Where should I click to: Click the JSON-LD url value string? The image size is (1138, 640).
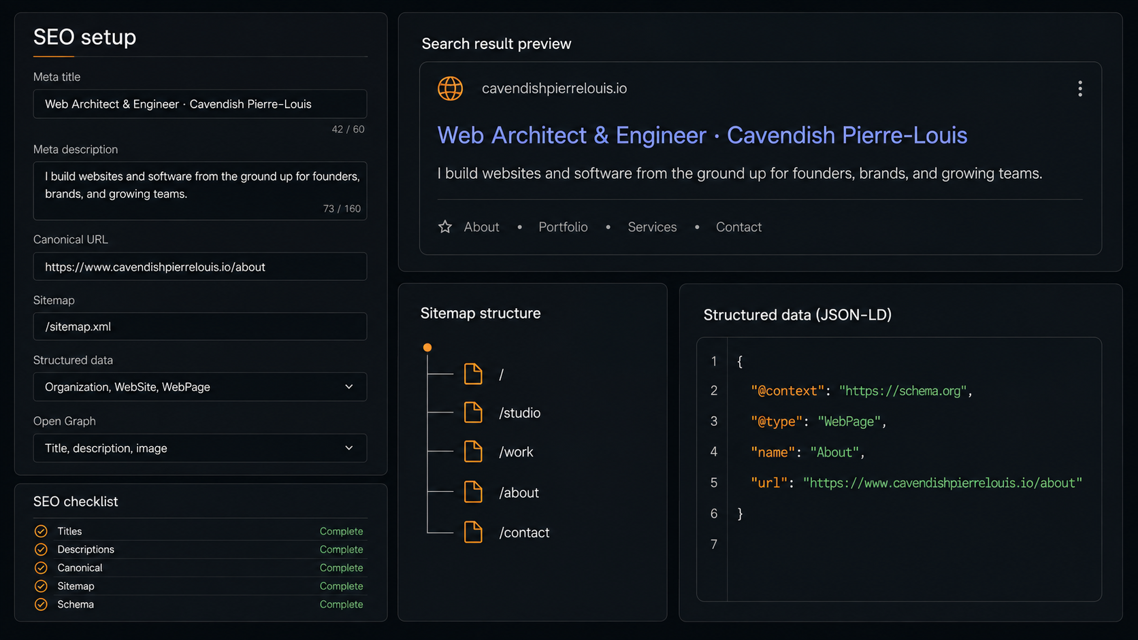pos(943,483)
